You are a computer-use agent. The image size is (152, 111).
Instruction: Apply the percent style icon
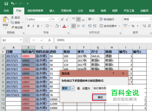[133, 26]
